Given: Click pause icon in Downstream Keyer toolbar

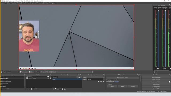Looking at the screenshot, I should [63, 89].
